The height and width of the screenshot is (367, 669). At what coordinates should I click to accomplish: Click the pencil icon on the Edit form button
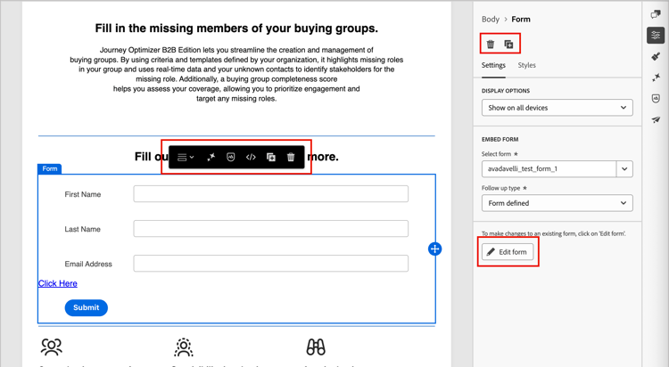click(491, 252)
